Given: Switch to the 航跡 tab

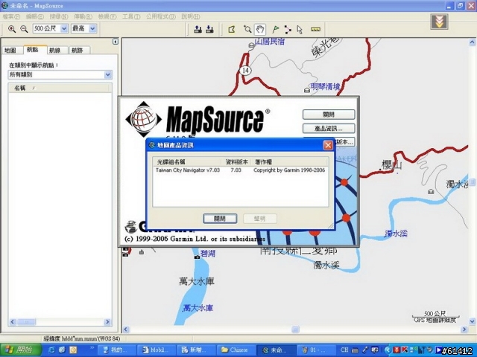Looking at the screenshot, I should [x=79, y=50].
